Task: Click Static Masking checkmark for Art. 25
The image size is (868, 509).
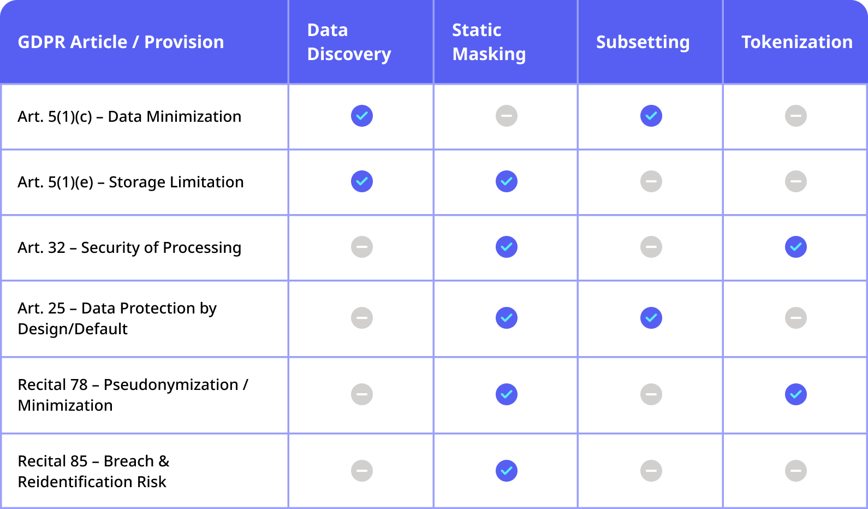Action: [507, 318]
